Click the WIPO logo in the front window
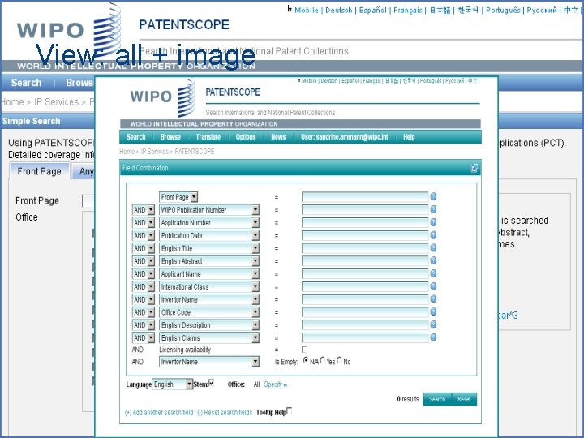The image size is (584, 438). [x=162, y=97]
